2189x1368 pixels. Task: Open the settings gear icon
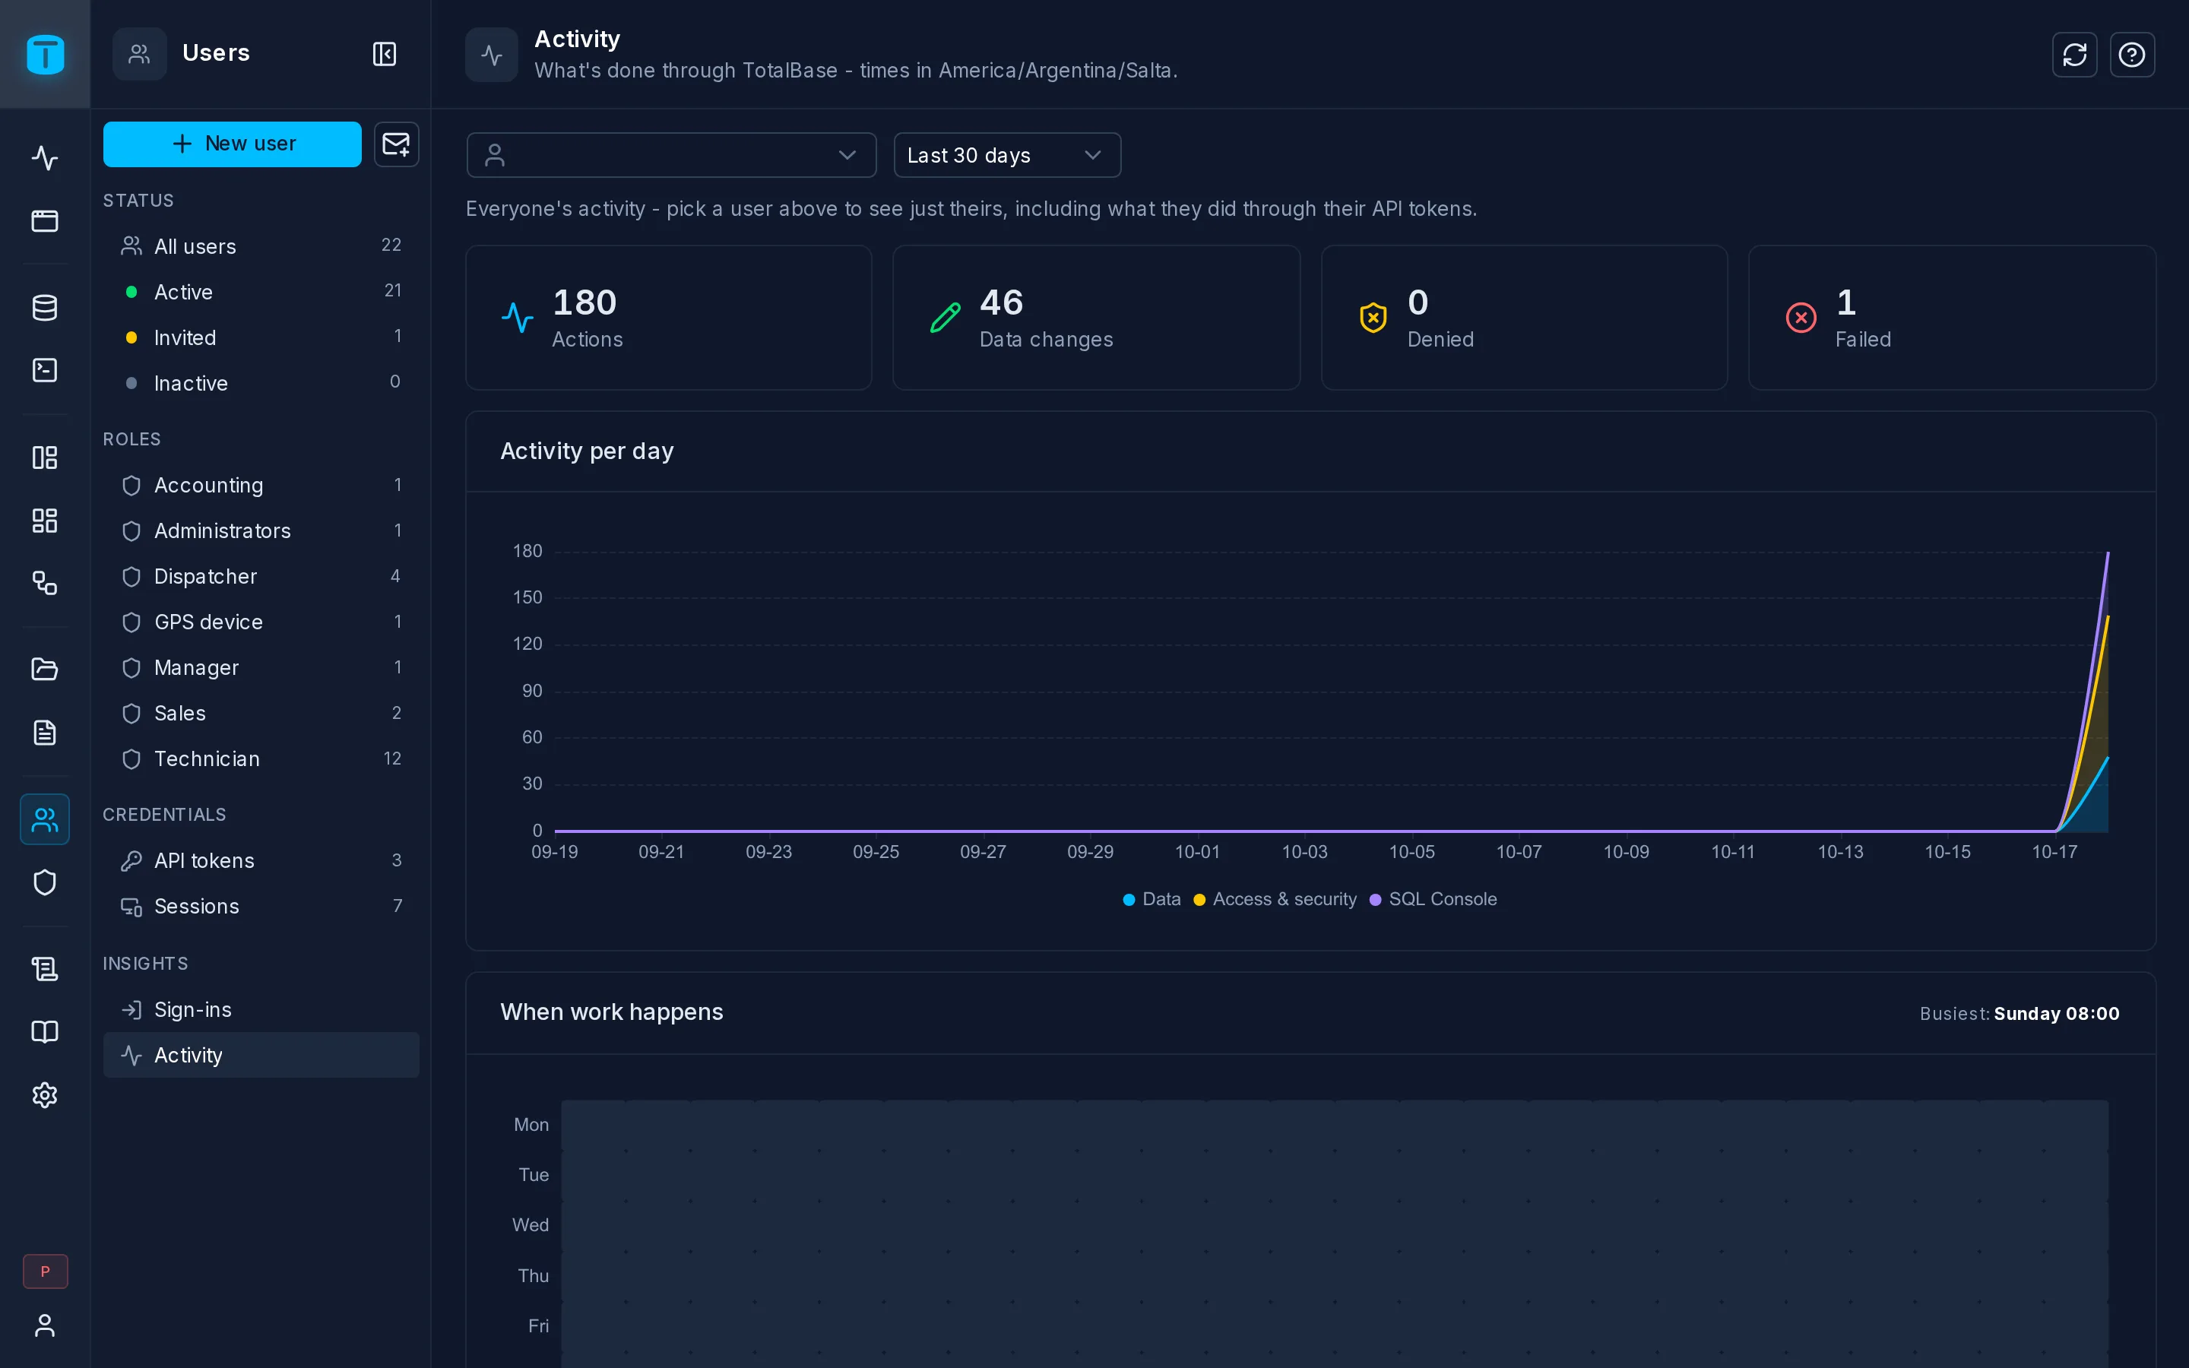44,1094
